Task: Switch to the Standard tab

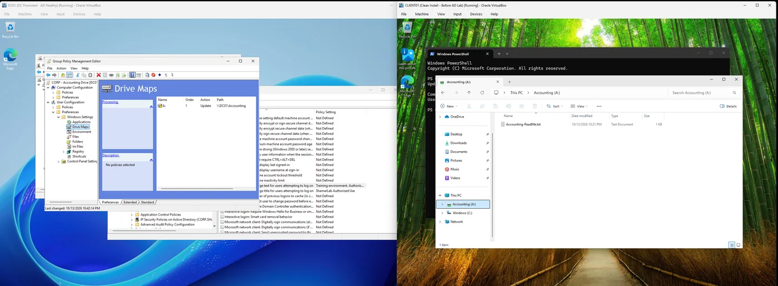Action: pyautogui.click(x=147, y=202)
